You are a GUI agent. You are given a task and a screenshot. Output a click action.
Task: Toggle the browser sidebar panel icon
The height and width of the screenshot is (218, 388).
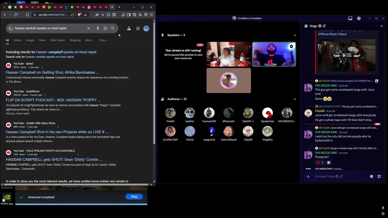pos(129,15)
